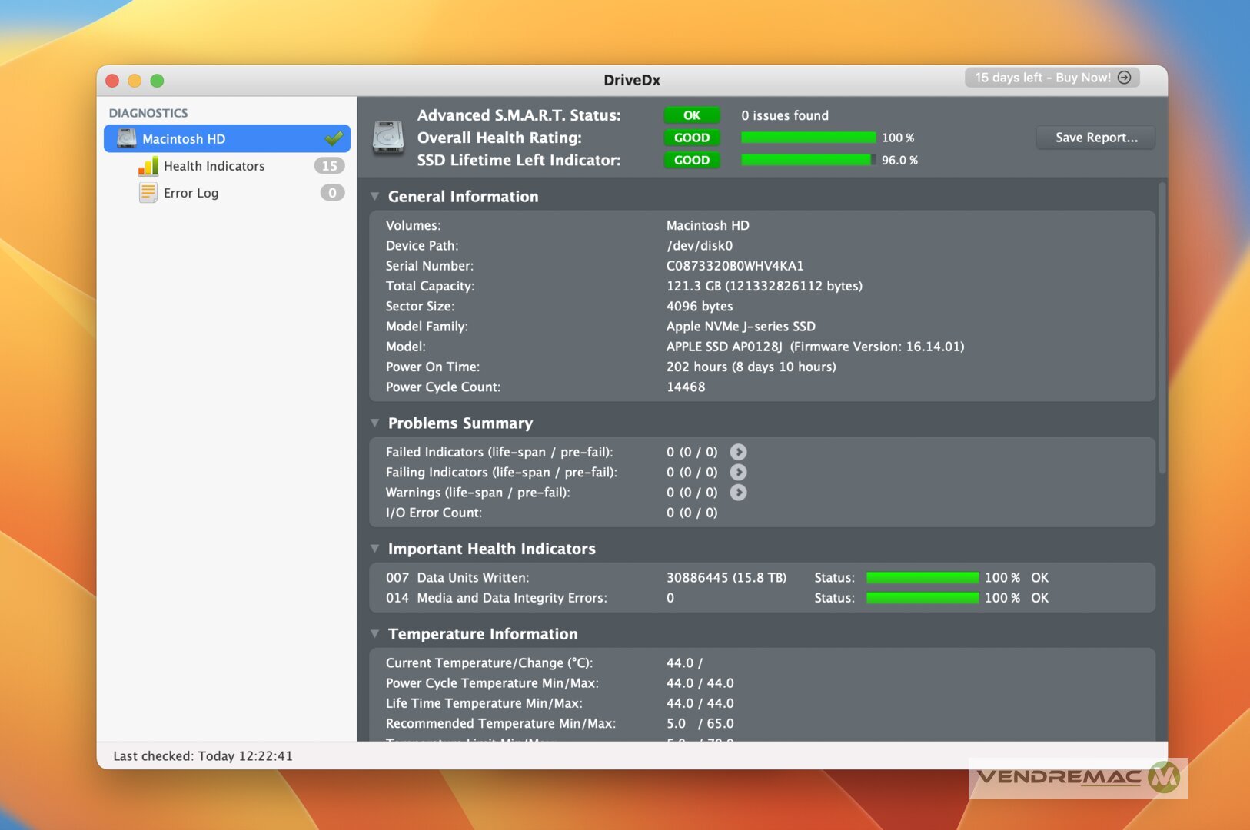
Task: Click the 15 days left Buy Now button
Action: click(x=1052, y=78)
